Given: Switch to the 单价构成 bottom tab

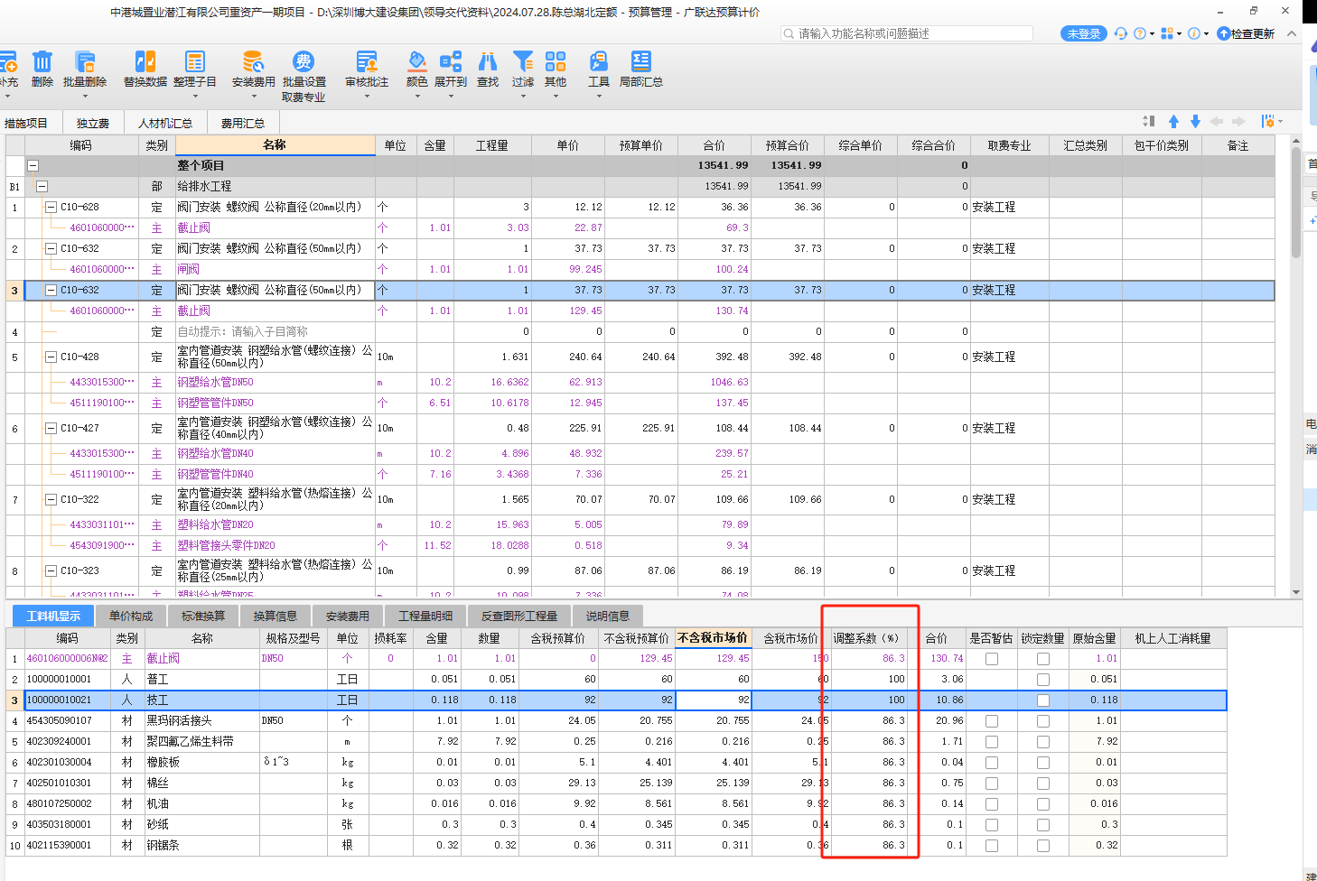Looking at the screenshot, I should 131,616.
